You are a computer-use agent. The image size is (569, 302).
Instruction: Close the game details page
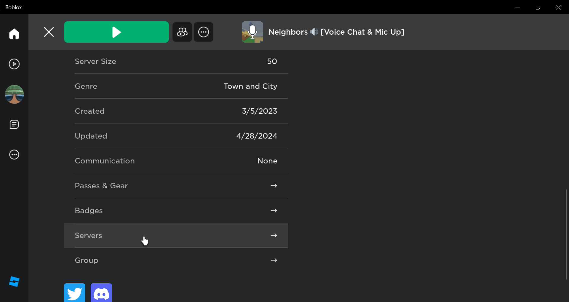pos(49,32)
